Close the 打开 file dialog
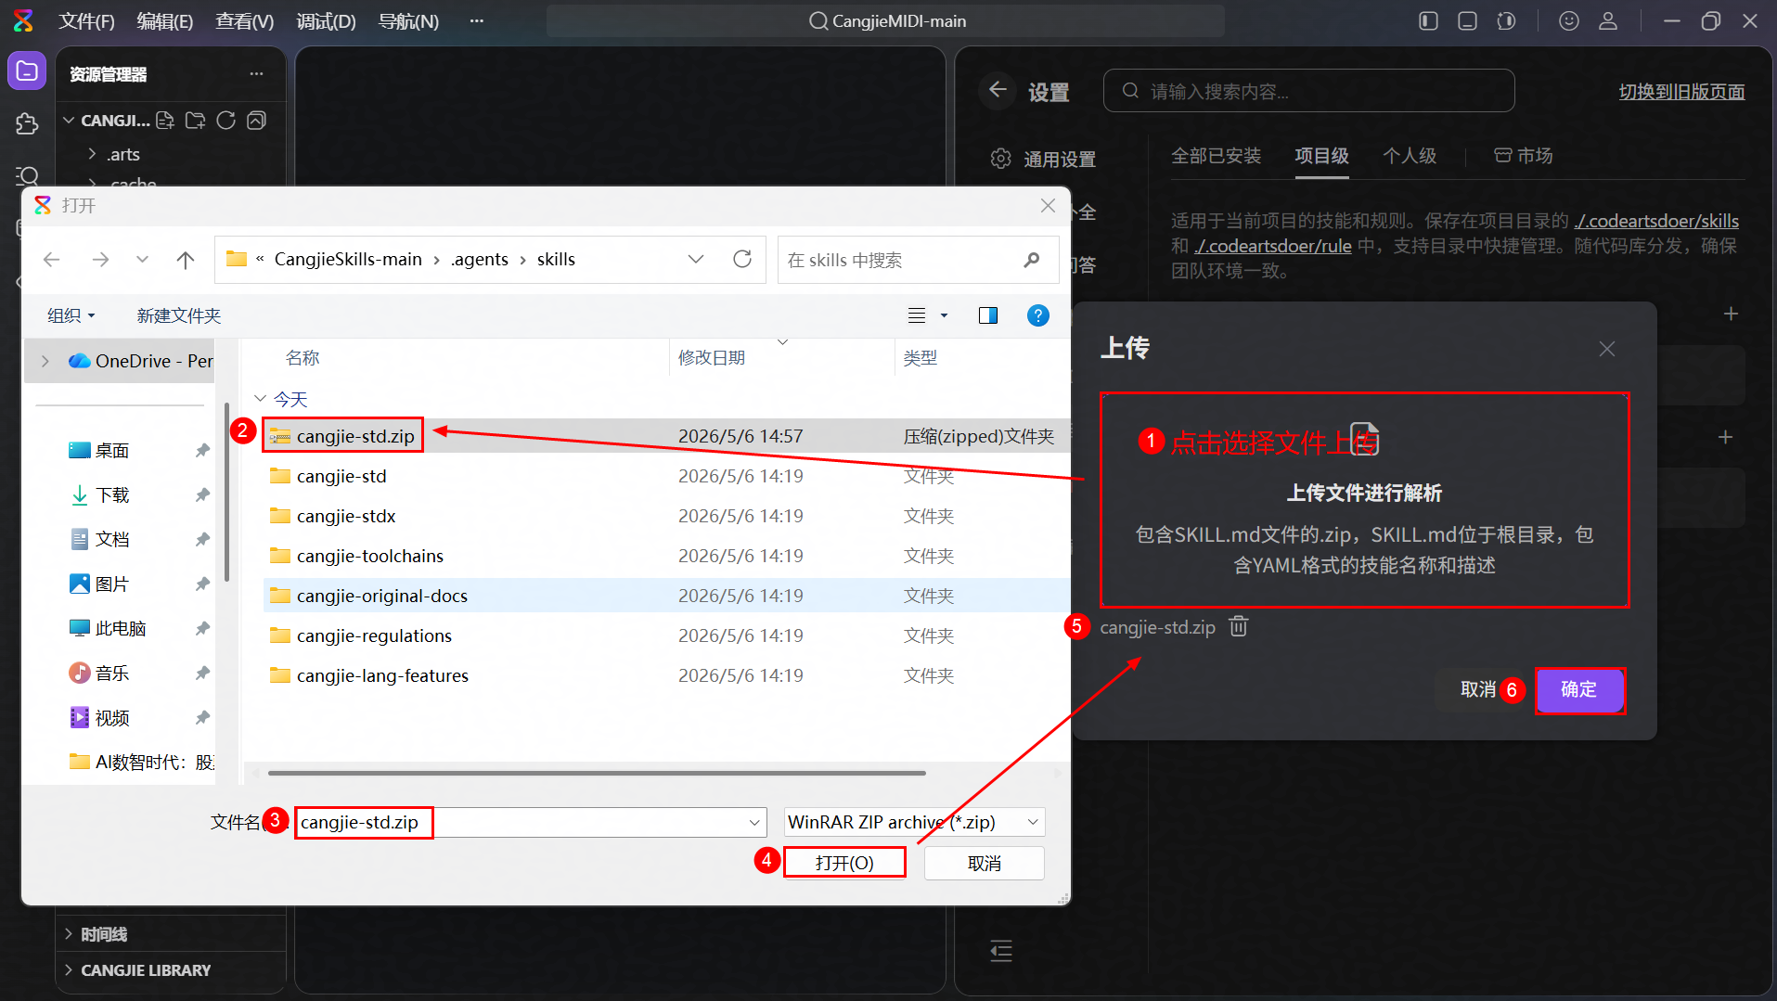This screenshot has height=1001, width=1777. pyautogui.click(x=1048, y=206)
